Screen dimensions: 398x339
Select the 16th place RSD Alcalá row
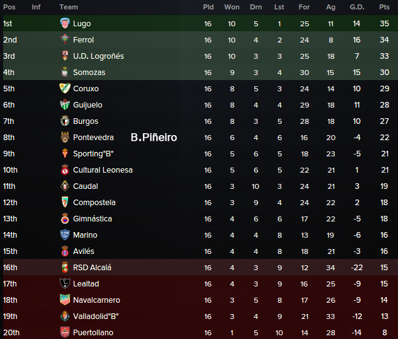coord(201,267)
